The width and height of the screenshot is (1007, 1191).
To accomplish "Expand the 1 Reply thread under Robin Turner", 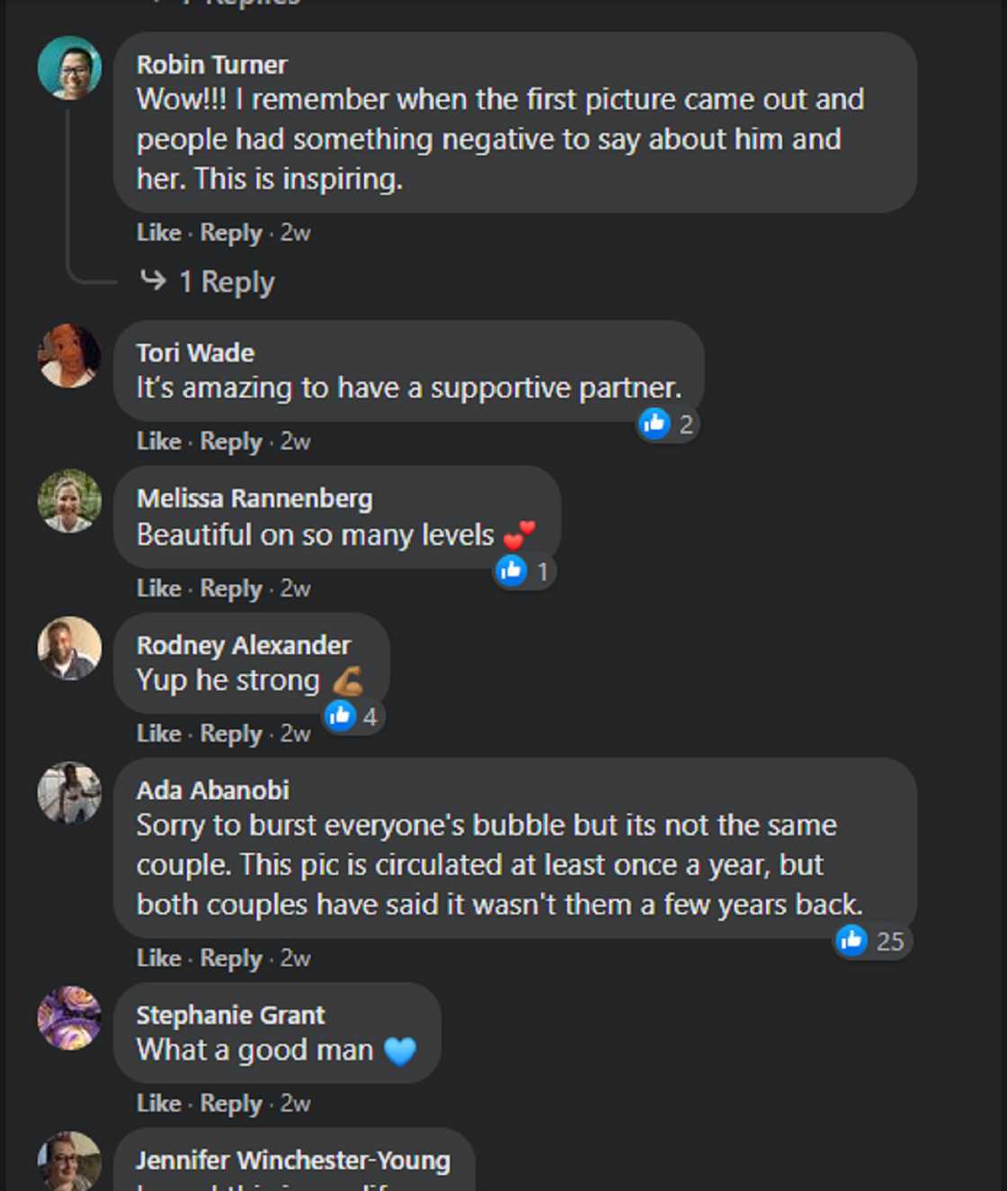I will [226, 282].
